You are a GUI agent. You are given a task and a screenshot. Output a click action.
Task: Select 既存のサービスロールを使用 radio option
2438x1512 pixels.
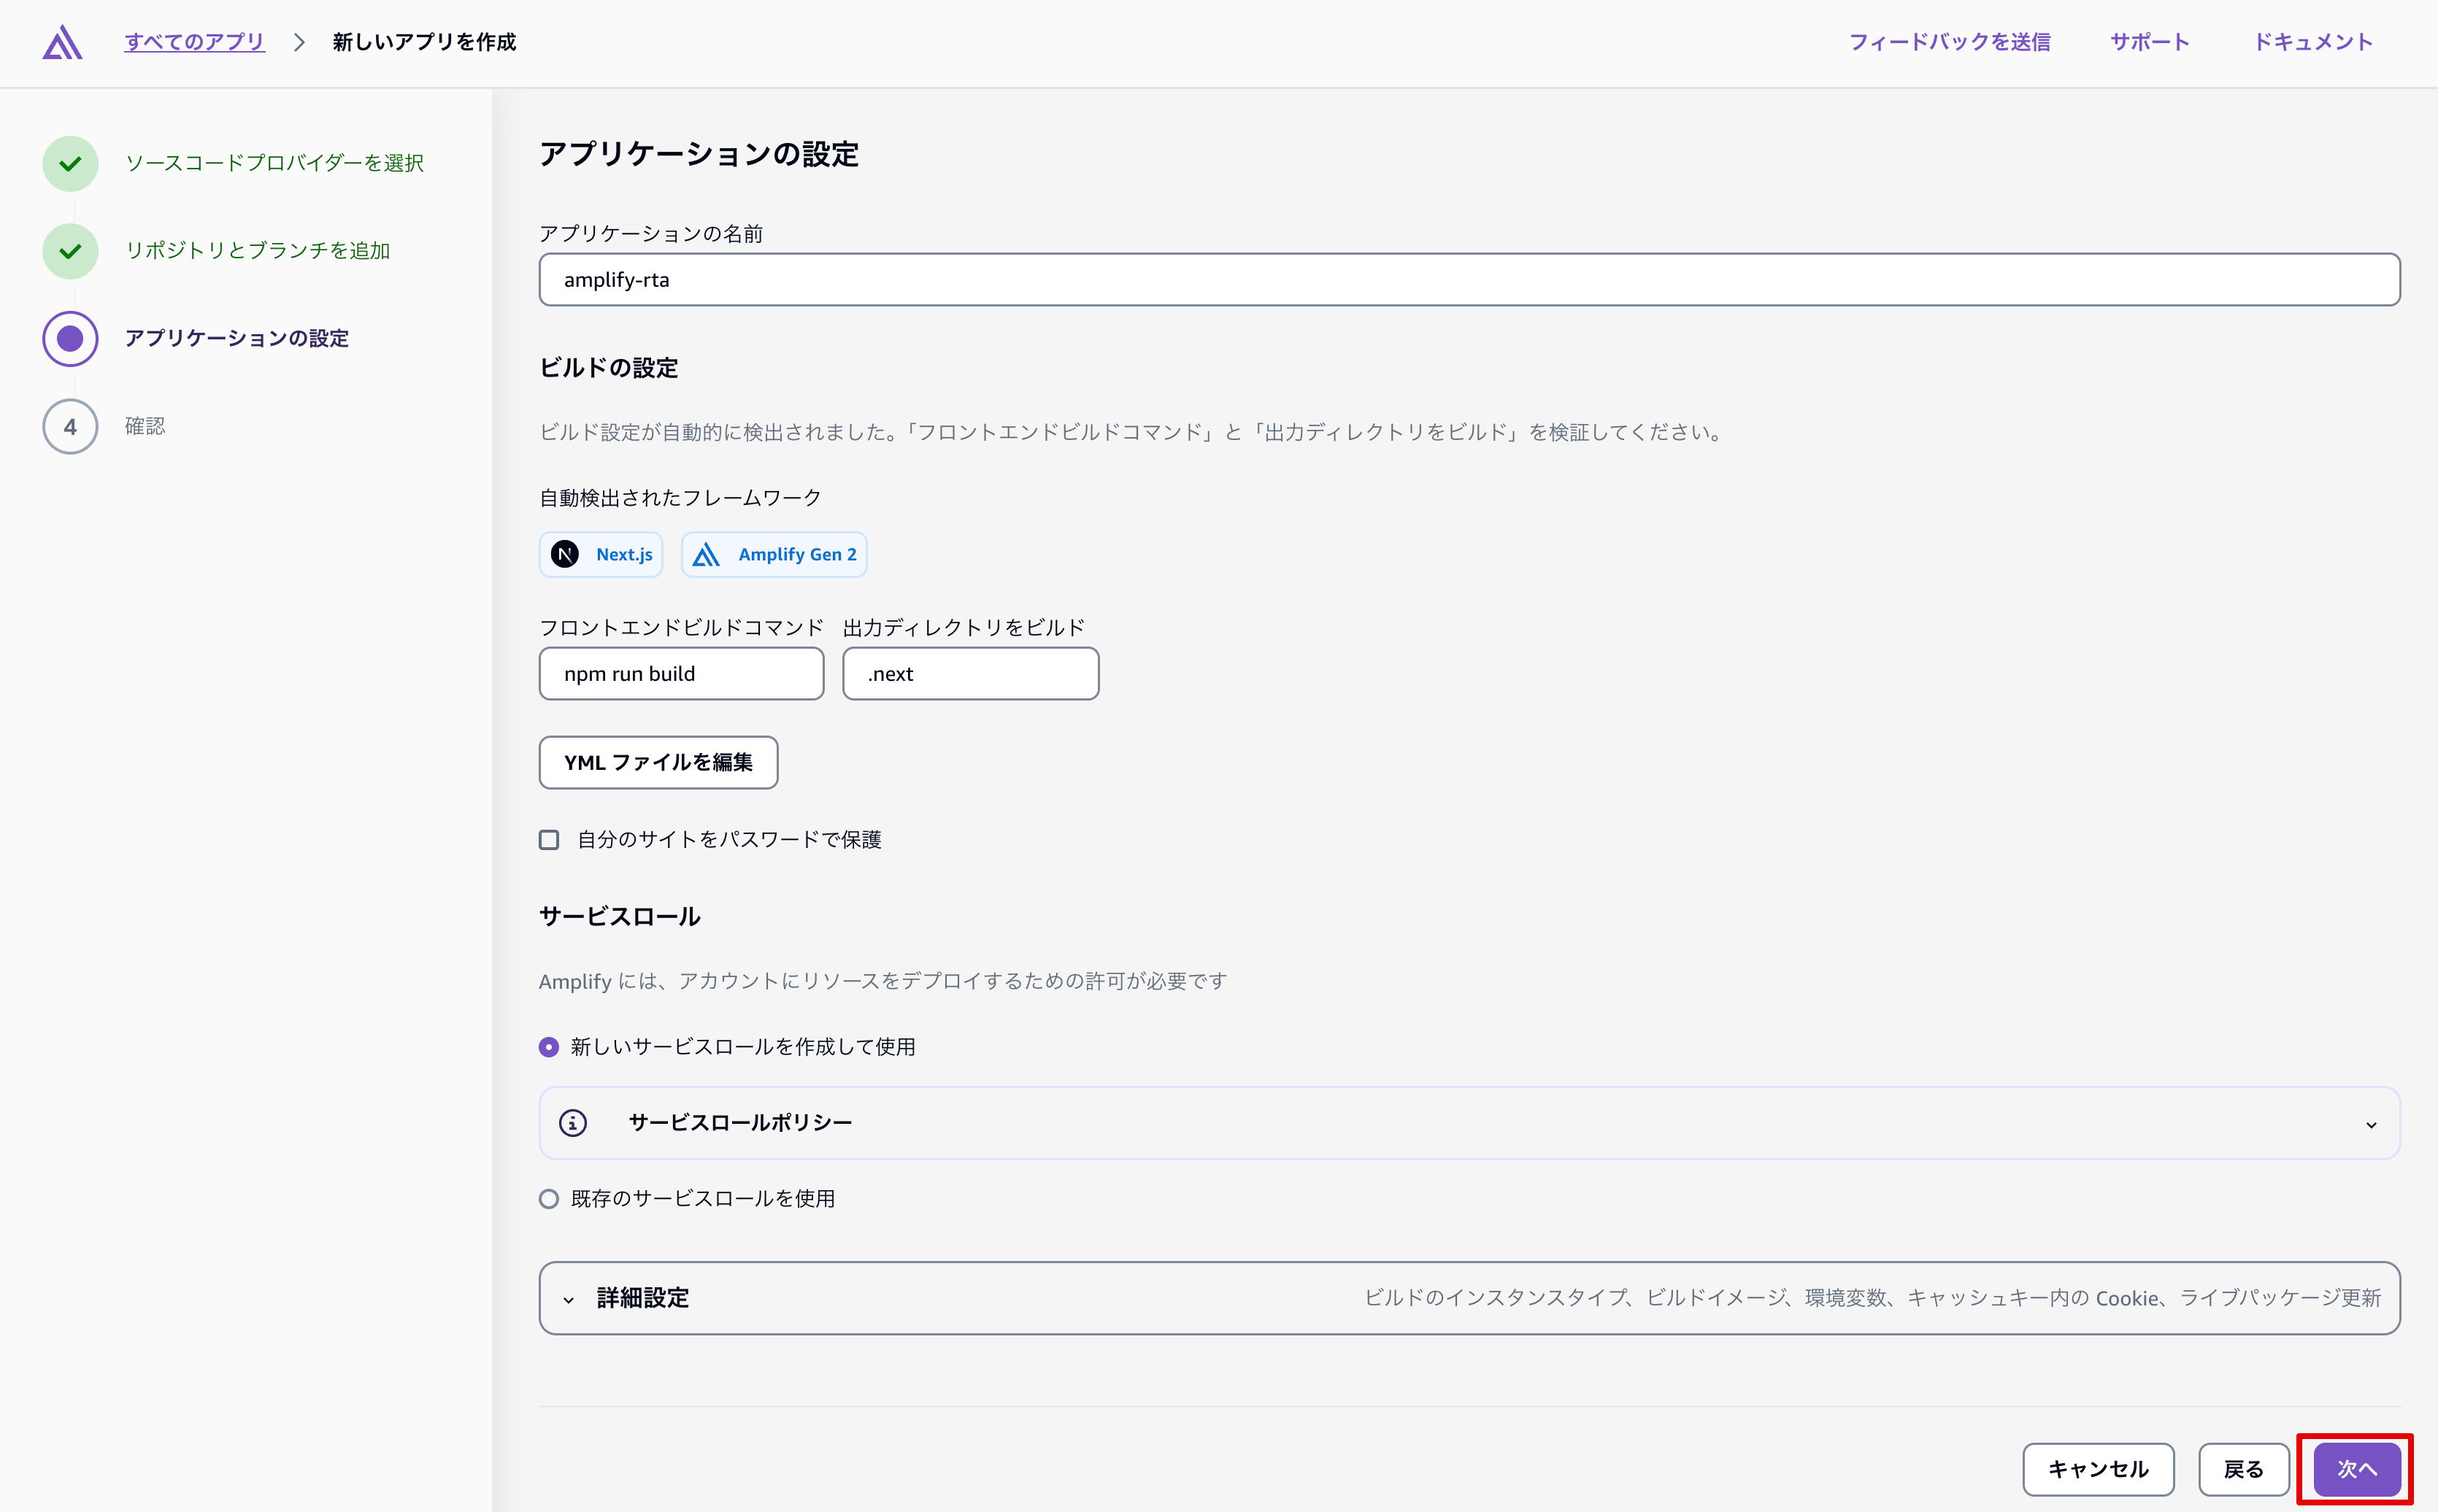point(549,1199)
